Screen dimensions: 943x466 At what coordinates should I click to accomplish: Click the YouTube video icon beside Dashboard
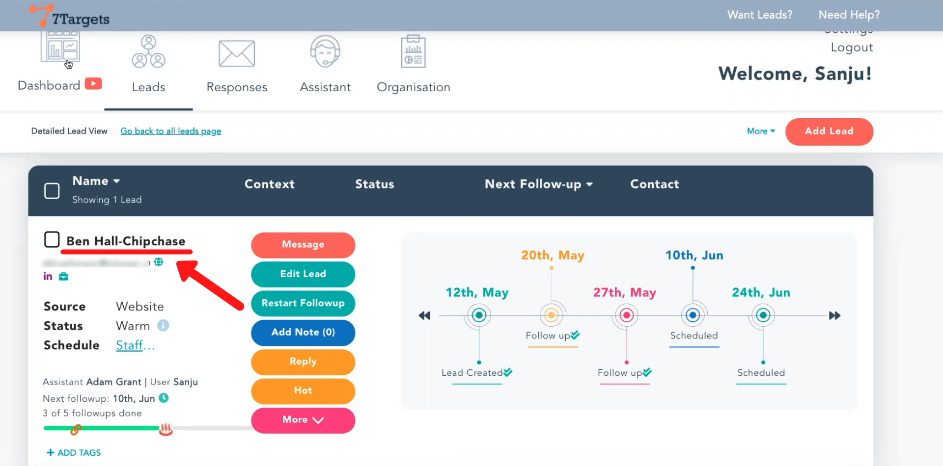click(x=93, y=84)
